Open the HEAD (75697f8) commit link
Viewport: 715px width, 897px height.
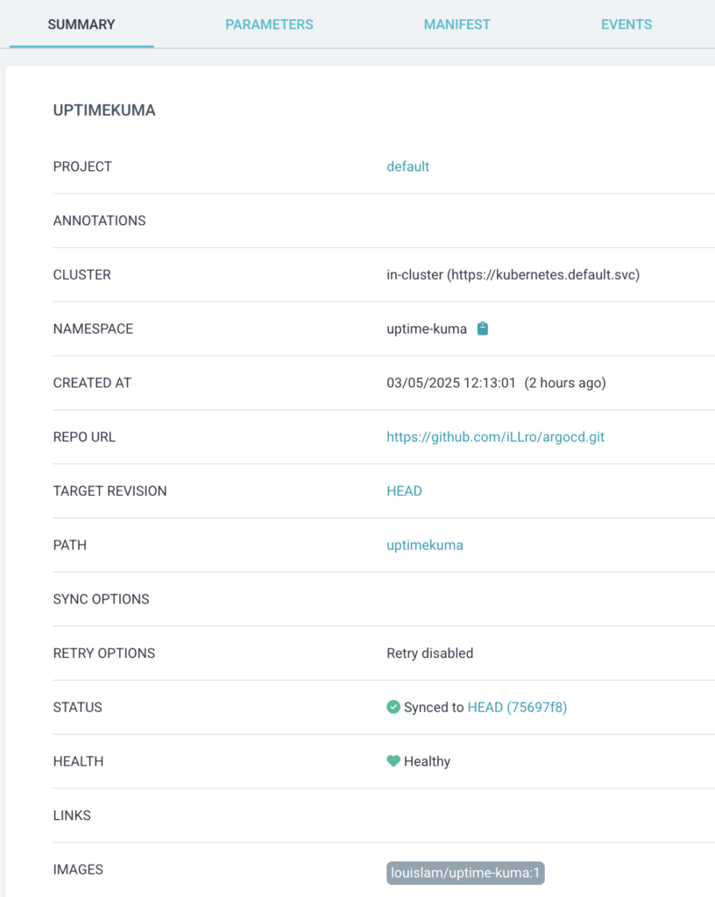tap(518, 707)
